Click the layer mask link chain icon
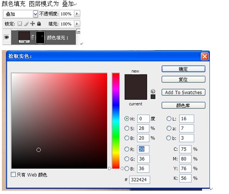The image size is (229, 194). [x=33, y=37]
